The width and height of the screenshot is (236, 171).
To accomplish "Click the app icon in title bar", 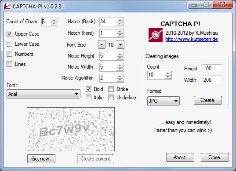I will point(7,7).
